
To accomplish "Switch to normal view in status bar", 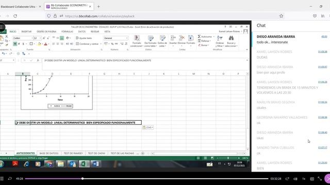I will [x=198, y=158].
